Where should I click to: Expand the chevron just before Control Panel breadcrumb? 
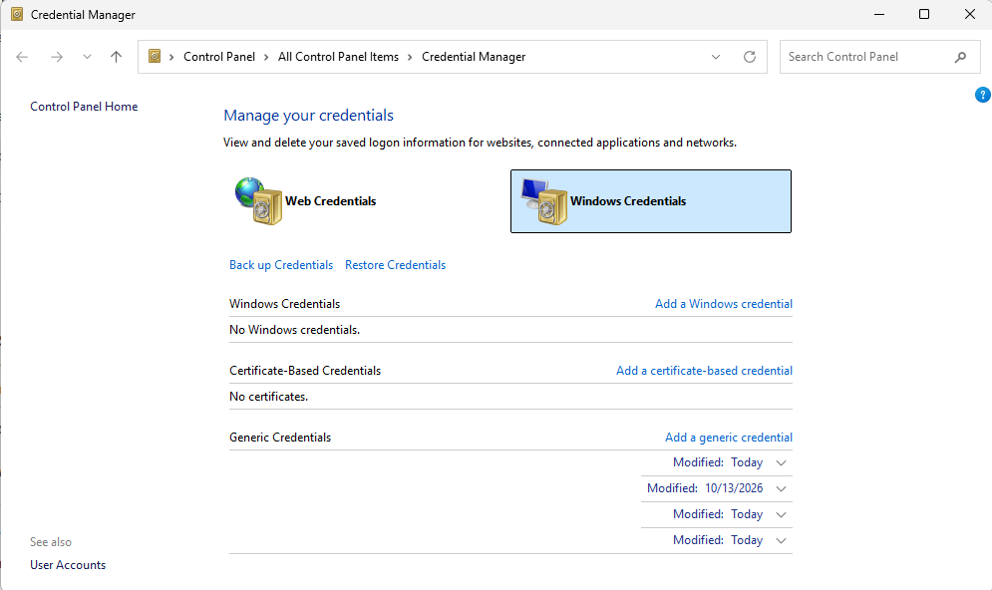(171, 57)
